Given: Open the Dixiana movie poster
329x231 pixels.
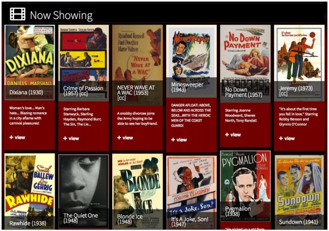Looking at the screenshot, I should (29, 54).
